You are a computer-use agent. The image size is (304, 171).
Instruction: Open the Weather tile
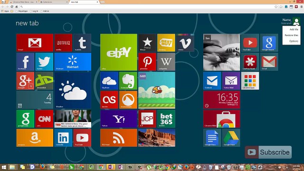(73, 90)
